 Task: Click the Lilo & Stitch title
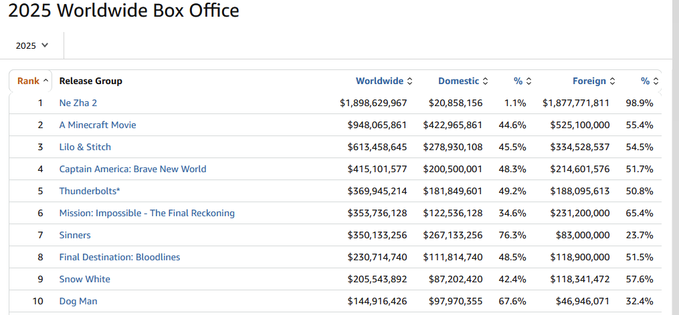coord(85,147)
